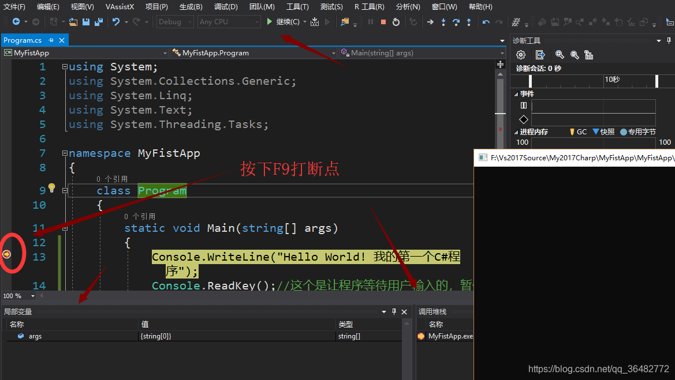The image size is (675, 380).
Task: Toggle the GC legend marker in process memory
Action: pyautogui.click(x=572, y=132)
